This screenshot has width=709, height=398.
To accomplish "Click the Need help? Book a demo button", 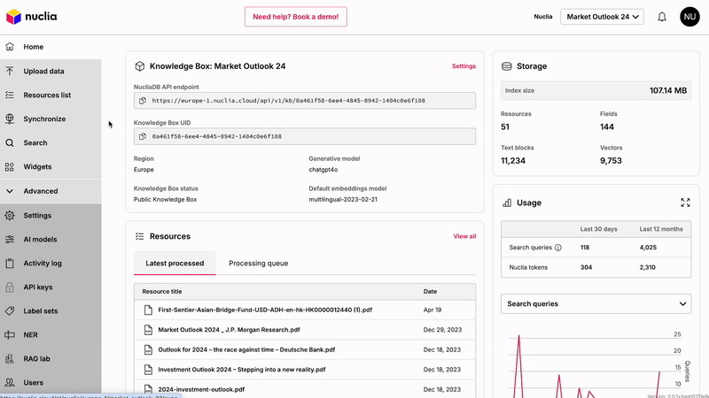I will tap(296, 17).
